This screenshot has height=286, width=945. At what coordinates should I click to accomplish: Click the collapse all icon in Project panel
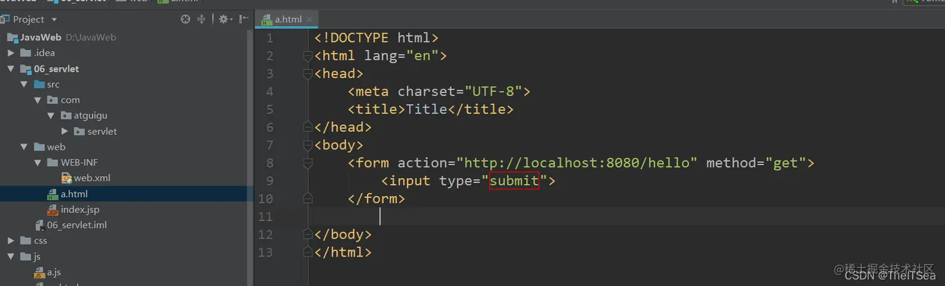(x=201, y=19)
